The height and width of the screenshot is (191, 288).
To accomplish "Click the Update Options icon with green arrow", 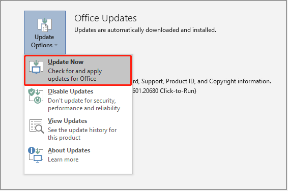I will click(x=45, y=25).
